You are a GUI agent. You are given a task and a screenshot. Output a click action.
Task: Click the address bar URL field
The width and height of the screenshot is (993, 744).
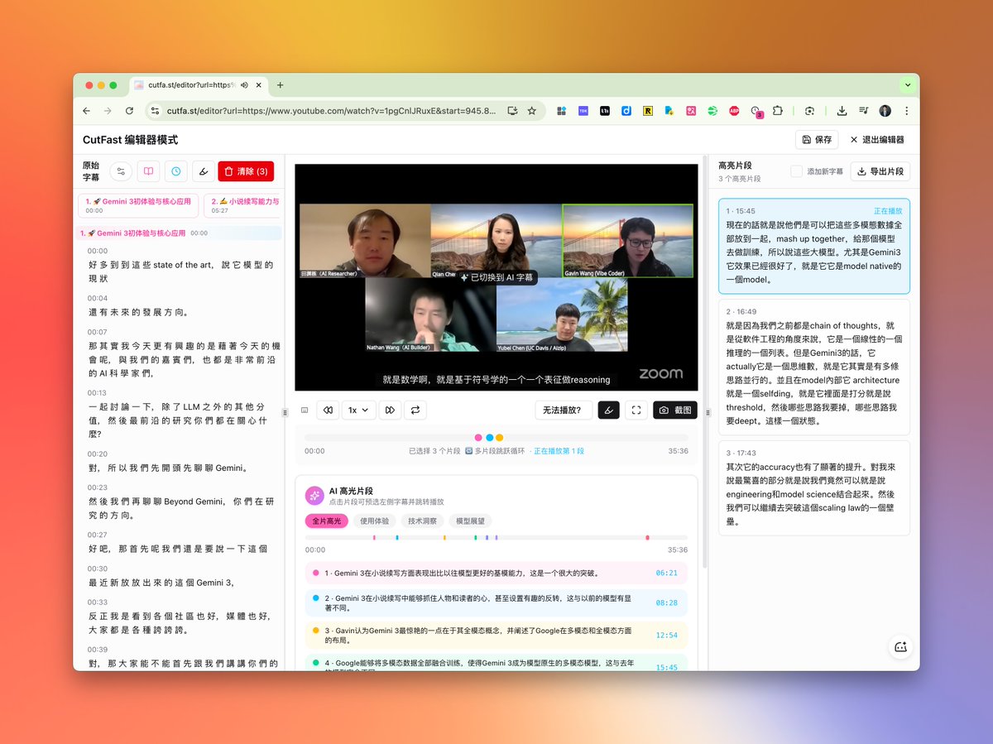331,111
